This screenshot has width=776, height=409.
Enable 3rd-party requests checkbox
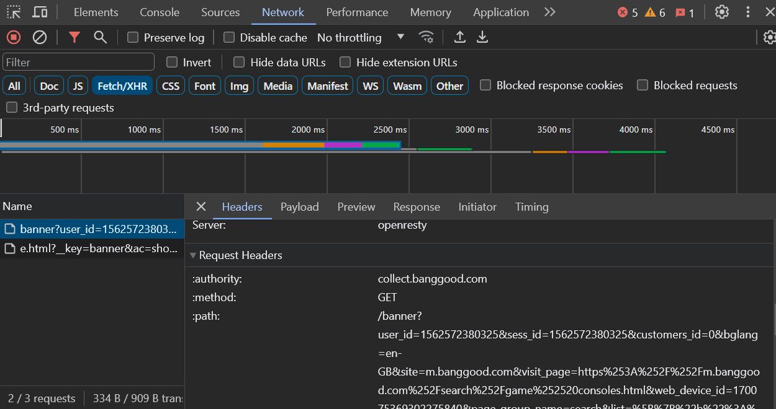[x=11, y=107]
